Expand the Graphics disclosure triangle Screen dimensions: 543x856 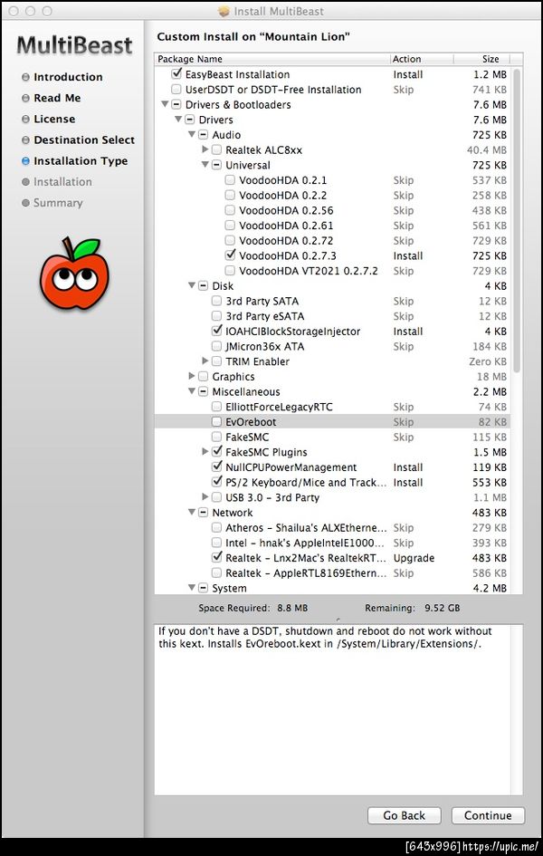[192, 376]
